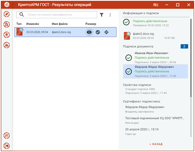The width and height of the screenshot is (195, 152).
Task: Open the operations log sidebar icon
Action: pyautogui.click(x=7, y=136)
